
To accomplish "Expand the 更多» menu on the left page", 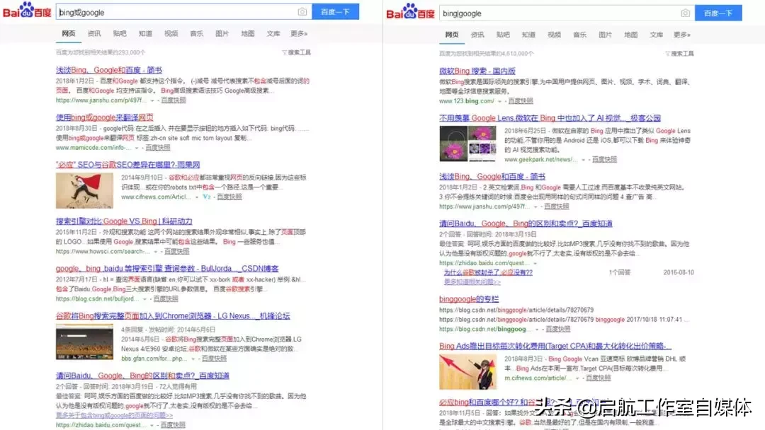I will click(x=300, y=33).
